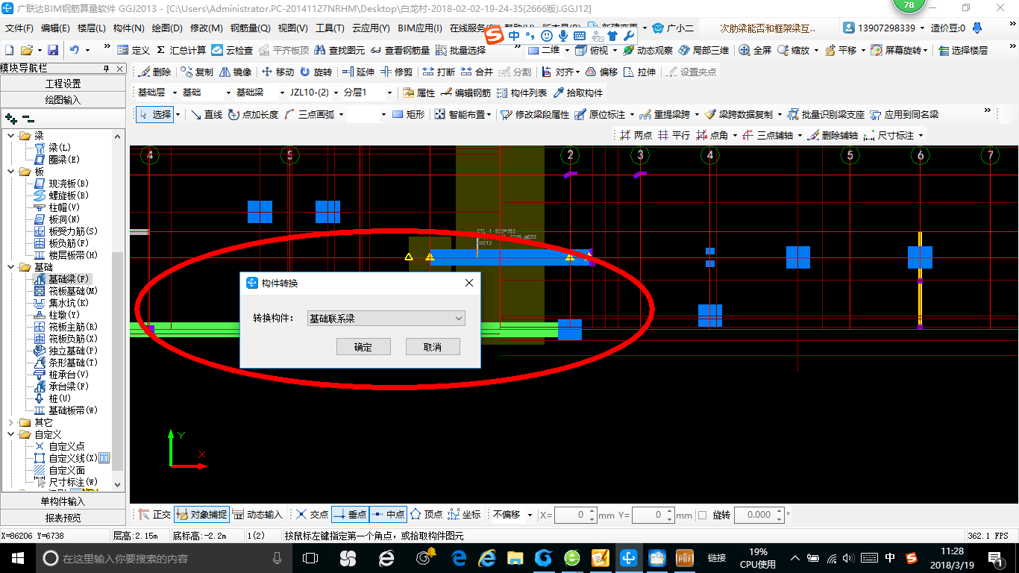Switch to 报表预览 panel tab
This screenshot has height=573, width=1019.
pos(63,518)
